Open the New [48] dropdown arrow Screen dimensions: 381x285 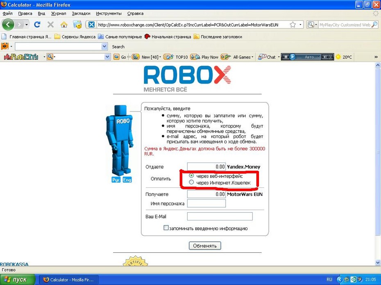160,57
